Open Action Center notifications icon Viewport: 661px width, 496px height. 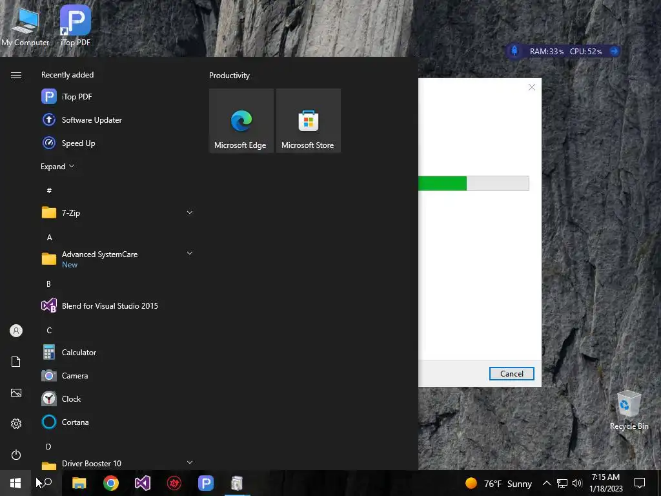pyautogui.click(x=640, y=483)
